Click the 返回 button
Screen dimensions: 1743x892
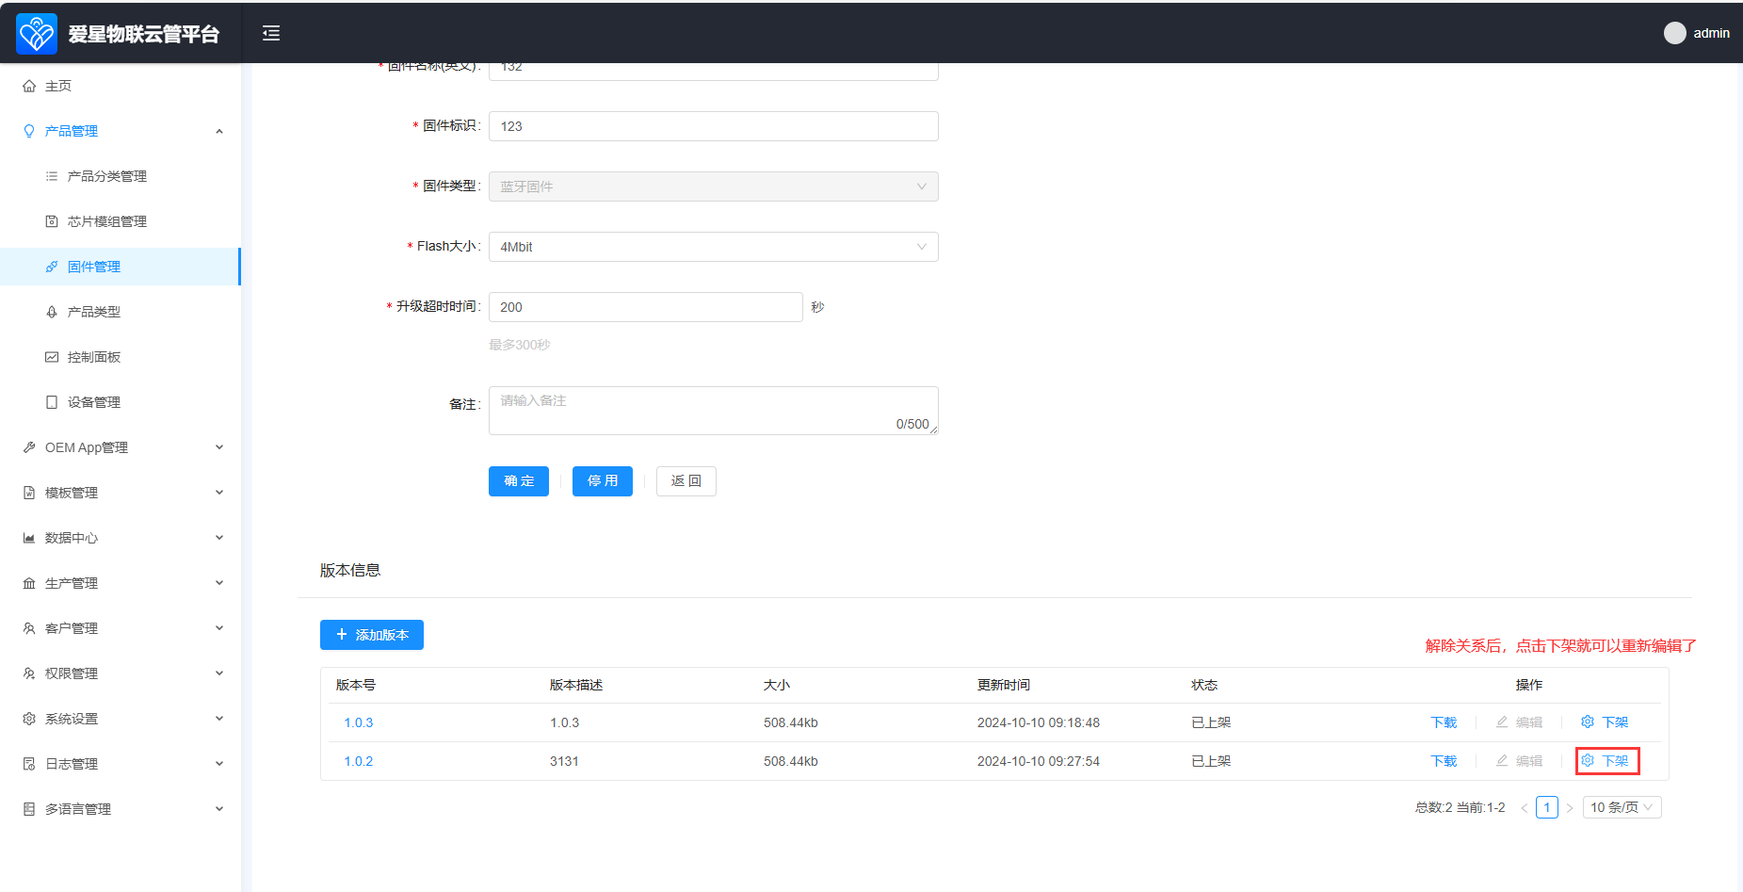point(686,481)
